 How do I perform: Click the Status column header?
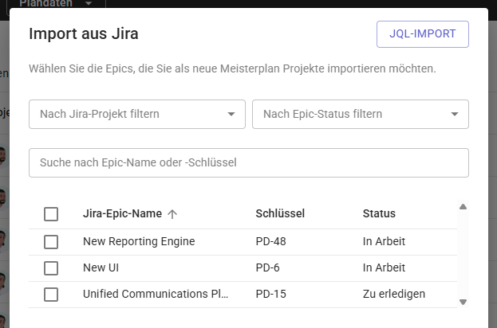[x=379, y=213]
